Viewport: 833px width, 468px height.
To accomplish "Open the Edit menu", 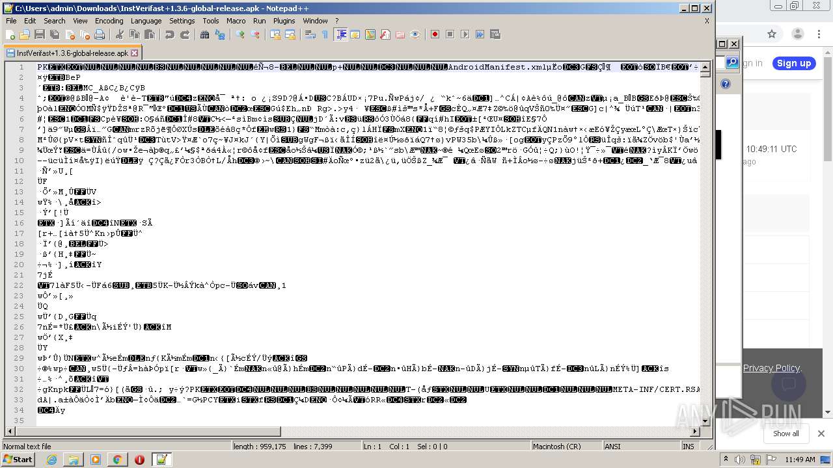I will [x=30, y=21].
